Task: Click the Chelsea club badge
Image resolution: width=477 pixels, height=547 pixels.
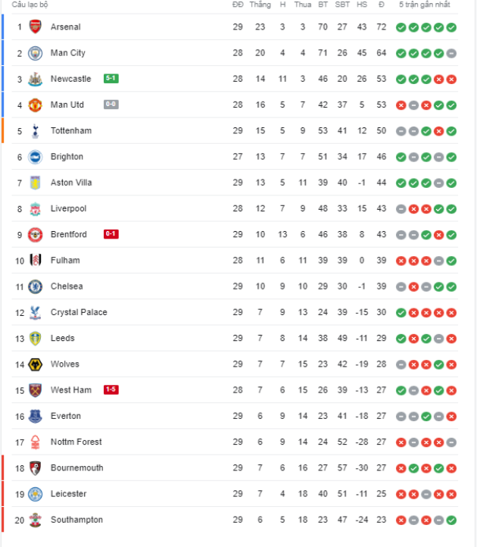Action: pos(36,286)
